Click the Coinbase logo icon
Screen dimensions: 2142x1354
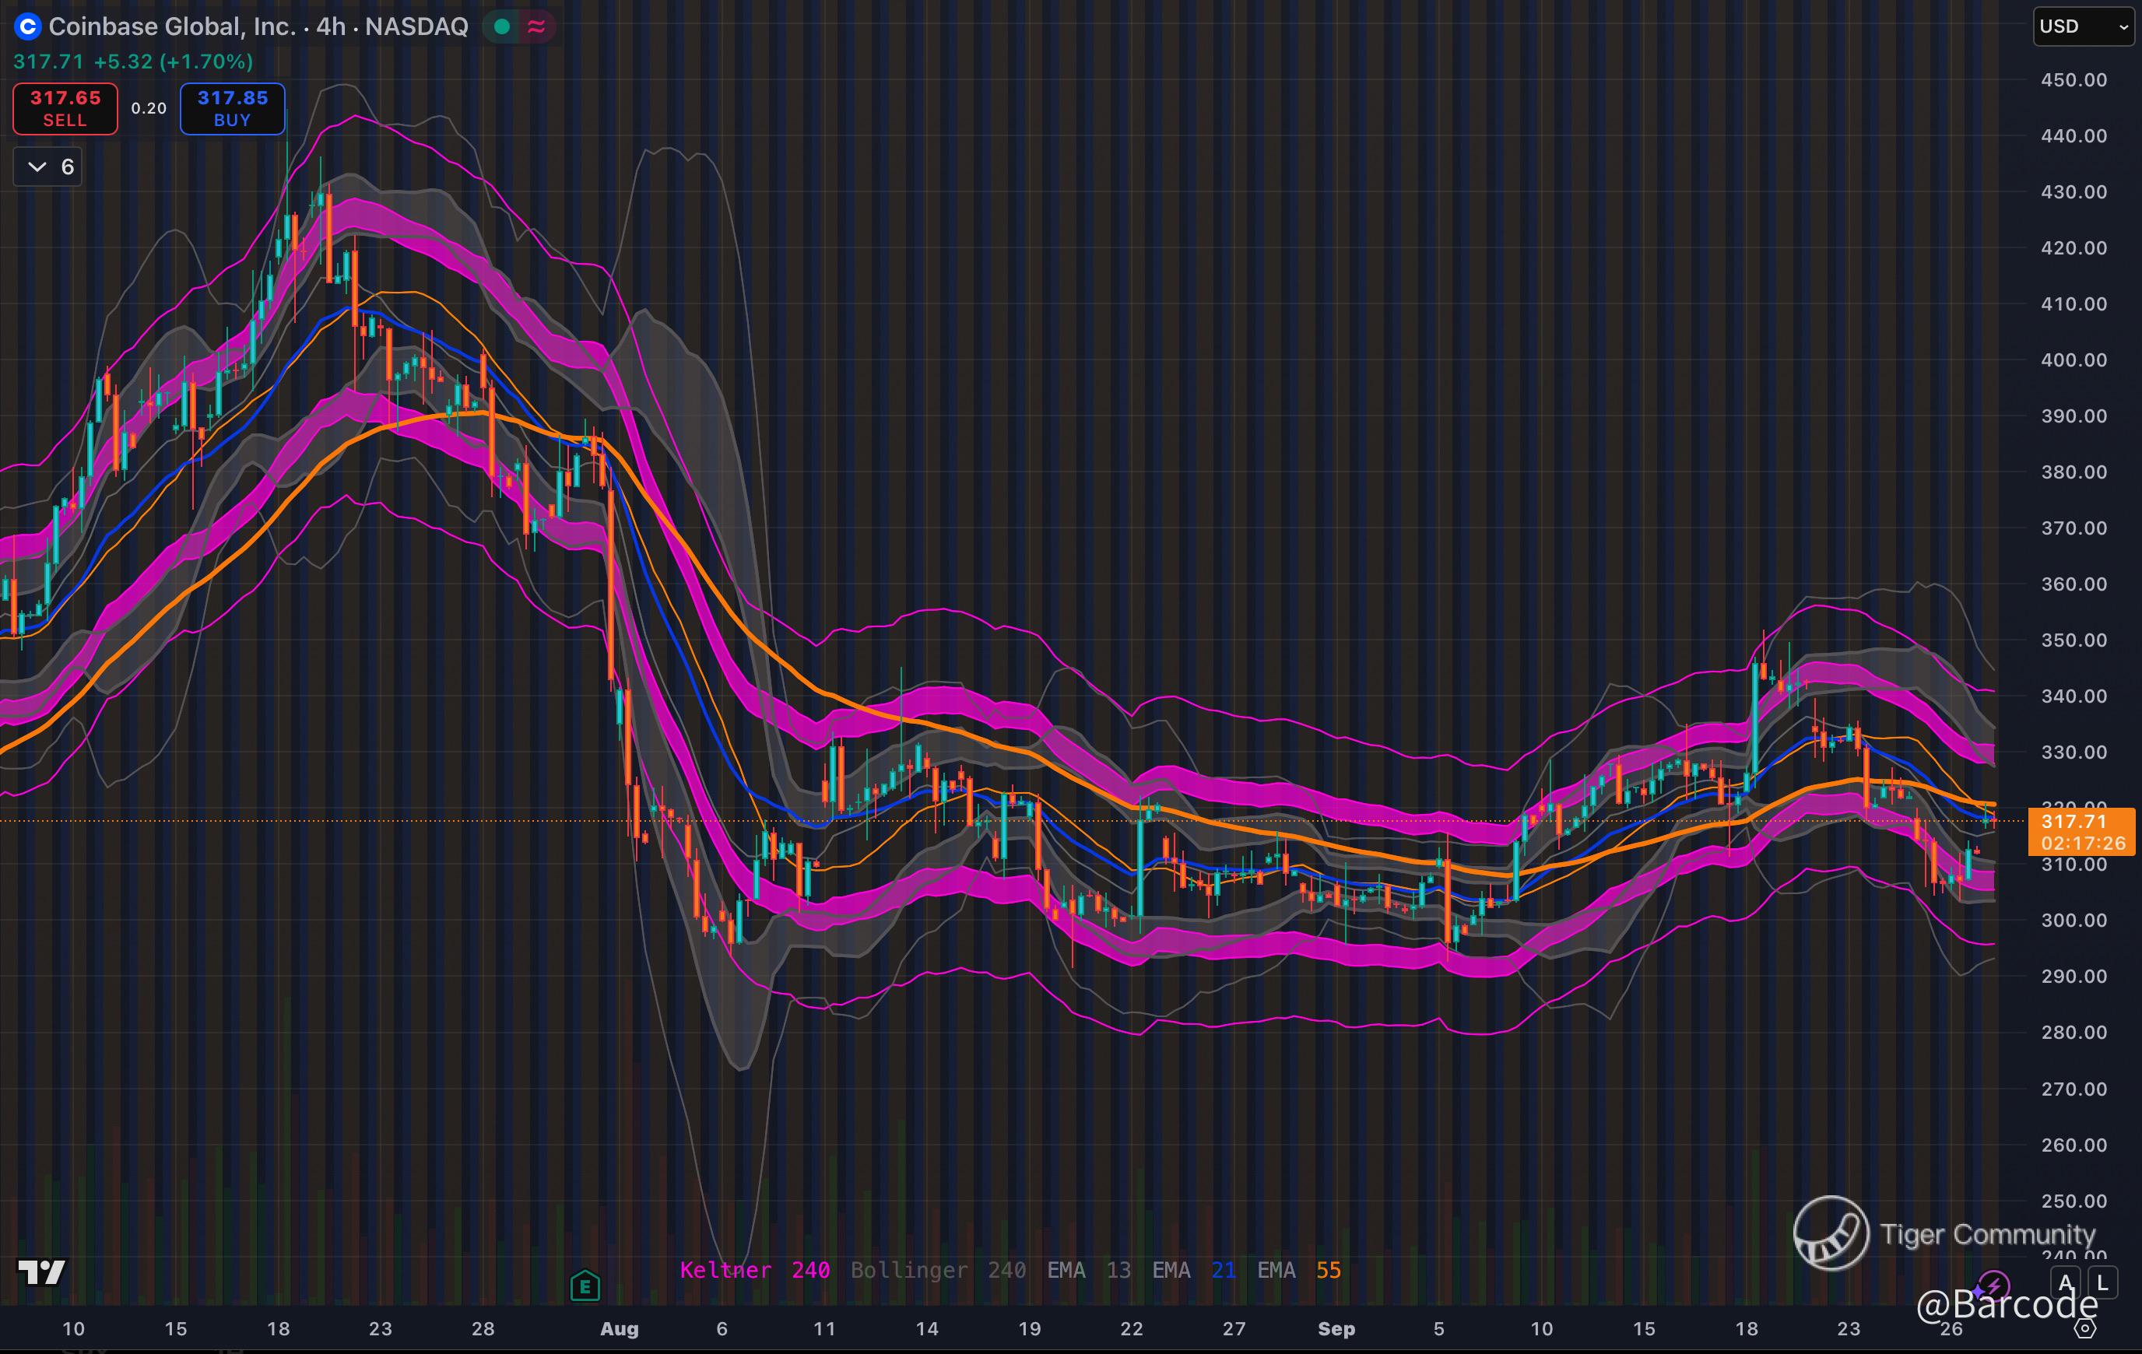pyautogui.click(x=27, y=26)
